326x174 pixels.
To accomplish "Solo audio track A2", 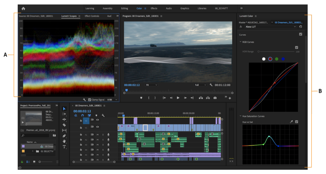I will pyautogui.click(x=103, y=140).
